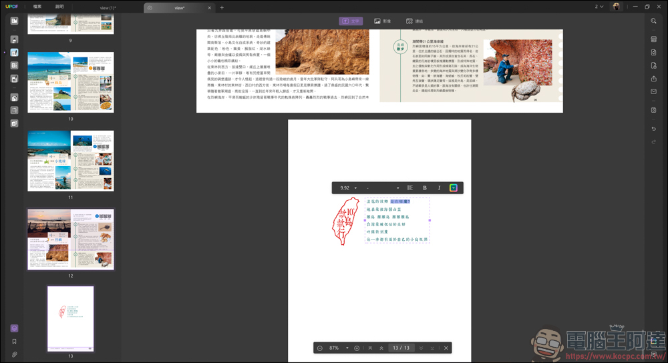Open page 13 thumbnail
The height and width of the screenshot is (363, 668).
(x=71, y=319)
